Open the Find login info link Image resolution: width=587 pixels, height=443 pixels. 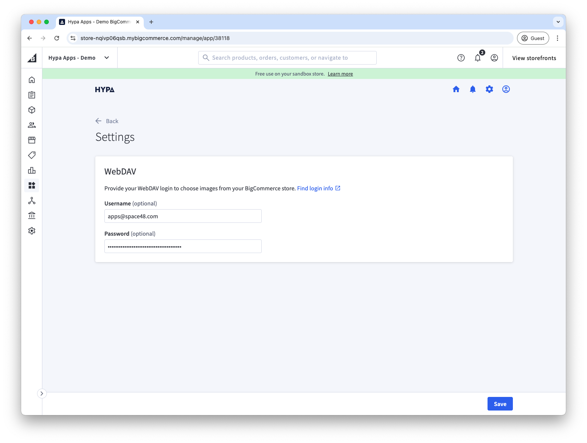[x=318, y=188]
